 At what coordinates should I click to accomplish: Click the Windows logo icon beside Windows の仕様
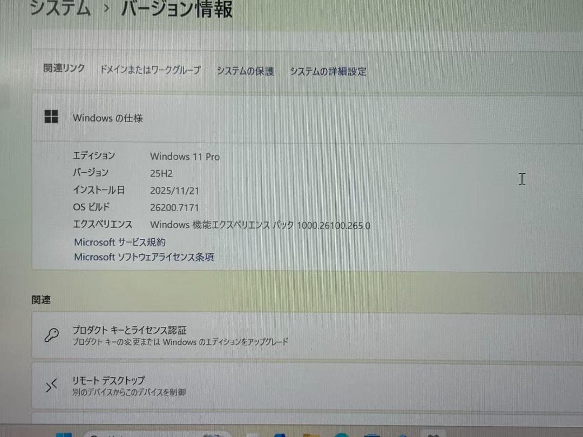click(x=51, y=117)
